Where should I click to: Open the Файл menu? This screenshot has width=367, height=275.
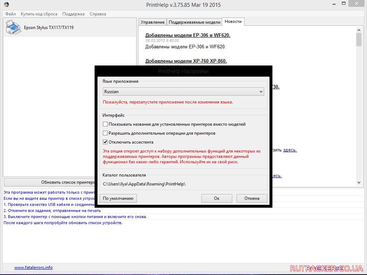[x=10, y=14]
